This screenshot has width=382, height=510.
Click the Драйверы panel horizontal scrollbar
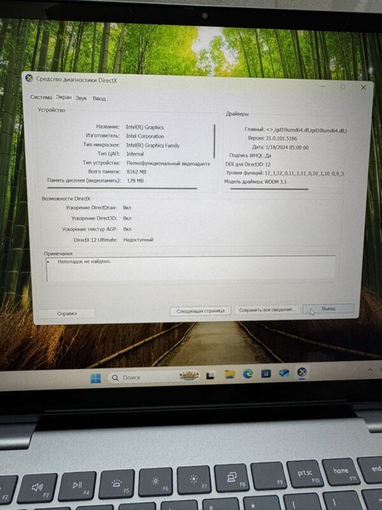click(x=269, y=189)
